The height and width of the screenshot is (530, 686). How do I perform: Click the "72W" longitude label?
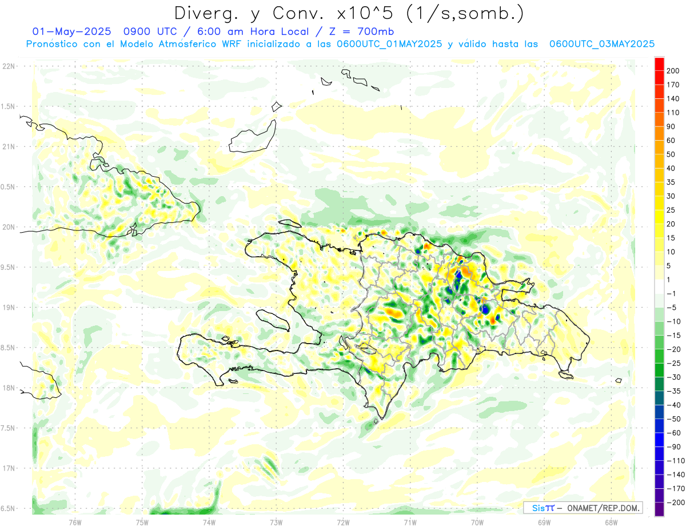point(343,522)
